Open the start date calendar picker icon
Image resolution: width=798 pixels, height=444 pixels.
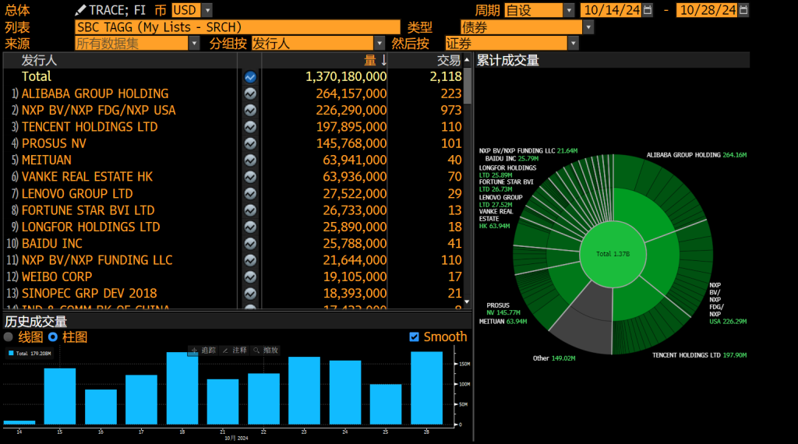[x=648, y=10]
